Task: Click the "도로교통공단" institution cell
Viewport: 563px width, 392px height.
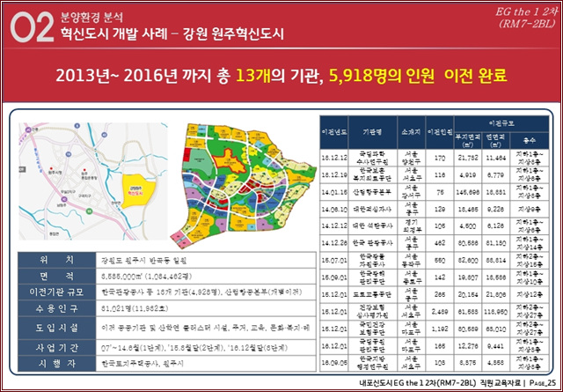Action: pos(372,295)
